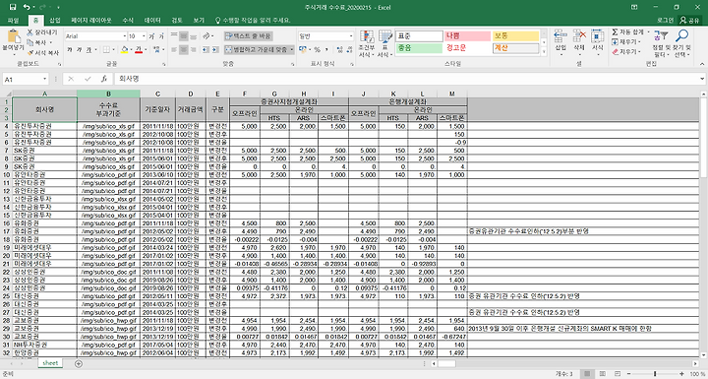Click Merge and Center (병합하고 가운데 맞춤)

[x=257, y=49]
